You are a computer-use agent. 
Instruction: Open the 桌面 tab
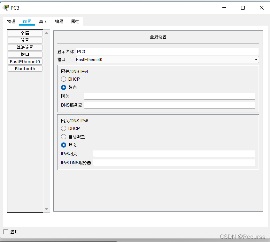(x=43, y=21)
